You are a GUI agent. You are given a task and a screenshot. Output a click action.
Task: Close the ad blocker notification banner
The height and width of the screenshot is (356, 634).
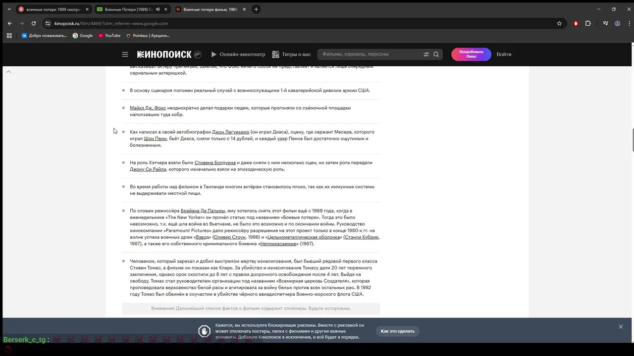pos(621,327)
